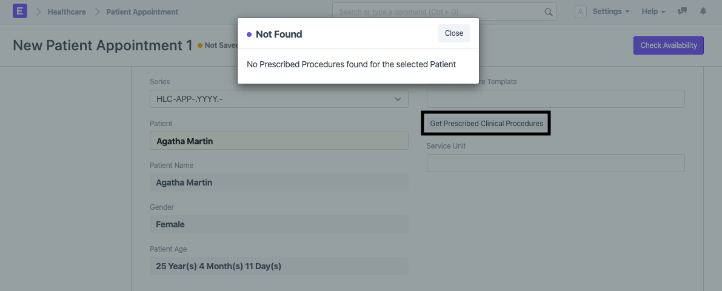
Task: Open the chat messages icon
Action: coord(682,12)
